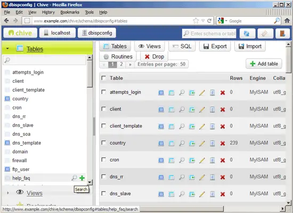Click red drop X in cron row
This screenshot has width=293, height=213.
[223, 160]
